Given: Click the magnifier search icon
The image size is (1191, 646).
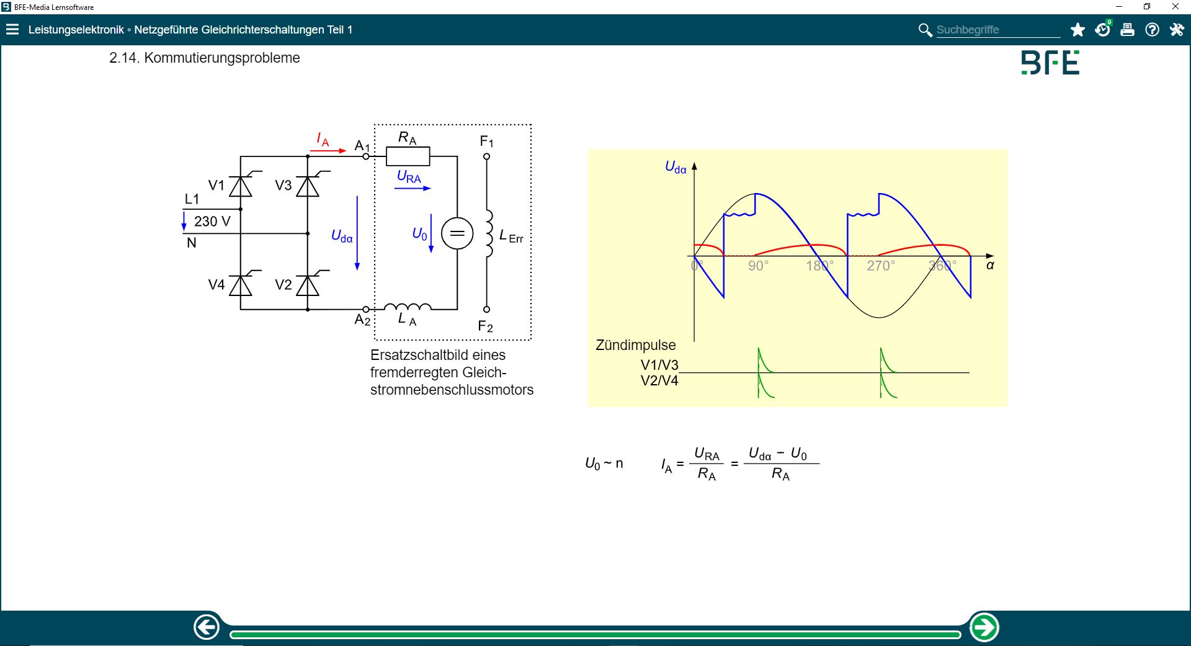Looking at the screenshot, I should click(925, 30).
